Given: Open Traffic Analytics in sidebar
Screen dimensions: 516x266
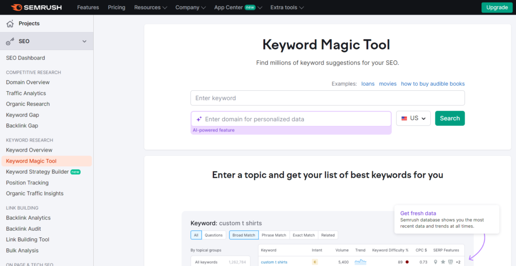Looking at the screenshot, I should [26, 93].
